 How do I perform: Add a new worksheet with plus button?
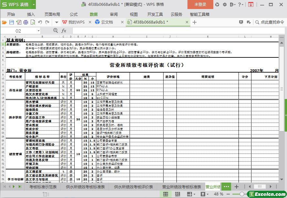[237, 187]
